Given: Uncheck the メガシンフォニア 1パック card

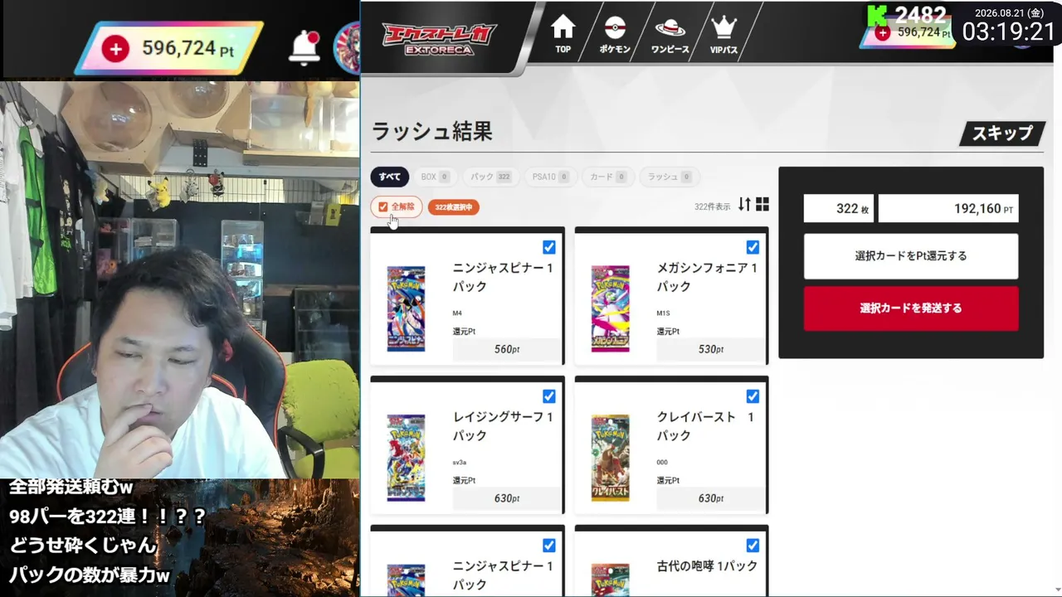Looking at the screenshot, I should point(753,247).
